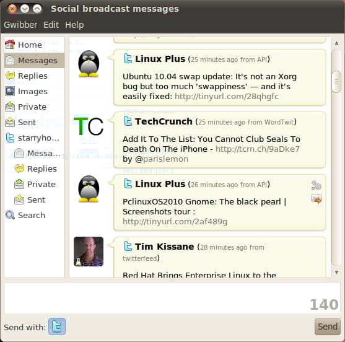Open the Gwibber menu
This screenshot has width=345, height=342.
(x=20, y=25)
